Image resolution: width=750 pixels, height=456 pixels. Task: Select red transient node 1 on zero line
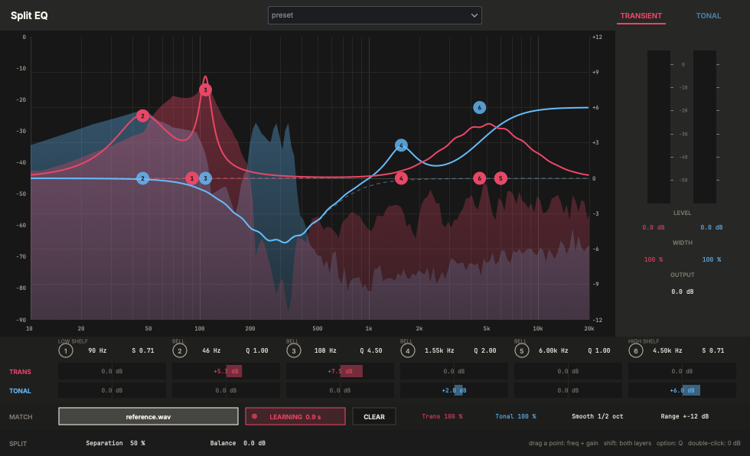click(192, 178)
